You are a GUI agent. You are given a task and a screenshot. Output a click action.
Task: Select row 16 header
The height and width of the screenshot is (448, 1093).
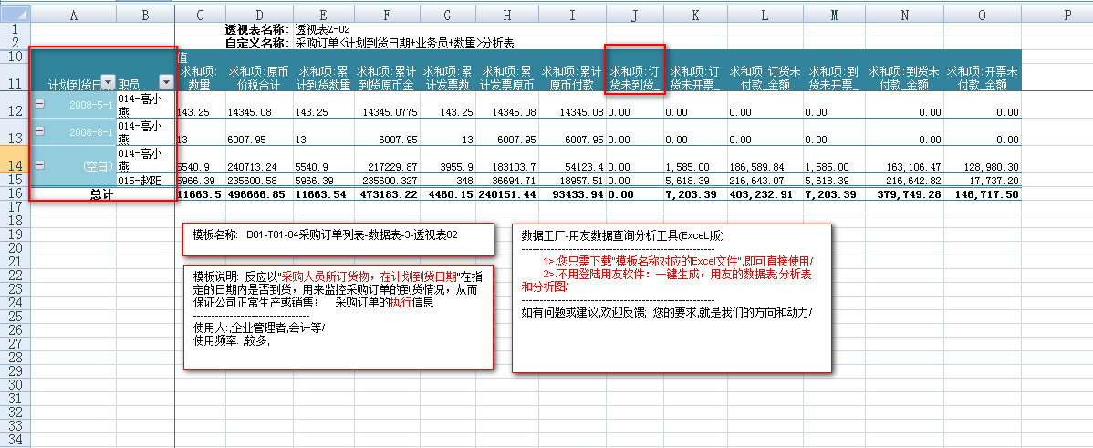coord(14,194)
